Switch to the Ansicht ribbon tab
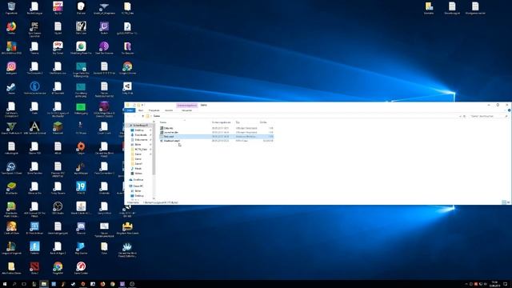The height and width of the screenshot is (288, 512). tap(169, 110)
